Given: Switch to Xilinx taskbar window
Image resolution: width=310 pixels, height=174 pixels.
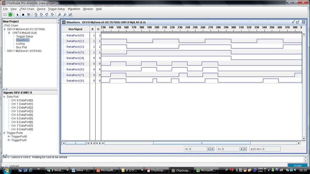Looking at the screenshot, I should 82,170.
